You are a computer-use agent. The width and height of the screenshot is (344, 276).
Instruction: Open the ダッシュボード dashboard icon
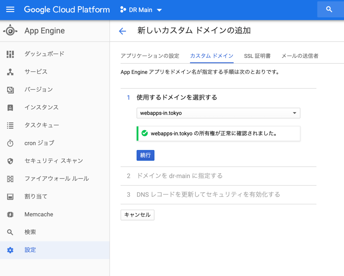point(10,54)
